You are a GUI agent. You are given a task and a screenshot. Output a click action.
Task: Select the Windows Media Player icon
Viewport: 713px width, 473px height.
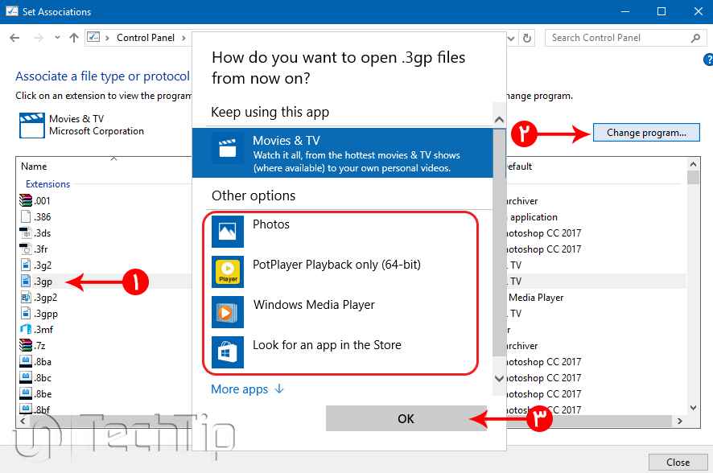228,312
